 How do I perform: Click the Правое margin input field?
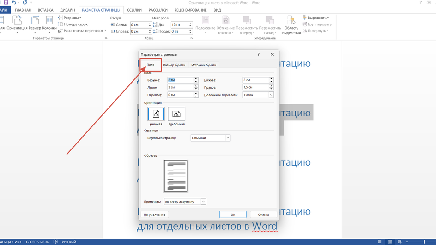click(255, 87)
